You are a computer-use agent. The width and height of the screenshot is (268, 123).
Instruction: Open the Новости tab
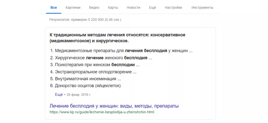point(133,8)
